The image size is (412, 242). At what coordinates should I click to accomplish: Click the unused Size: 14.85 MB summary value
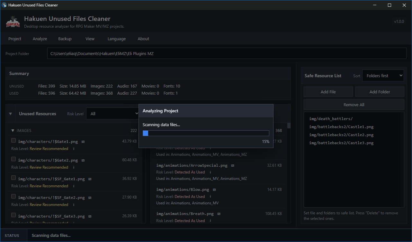[73, 86]
